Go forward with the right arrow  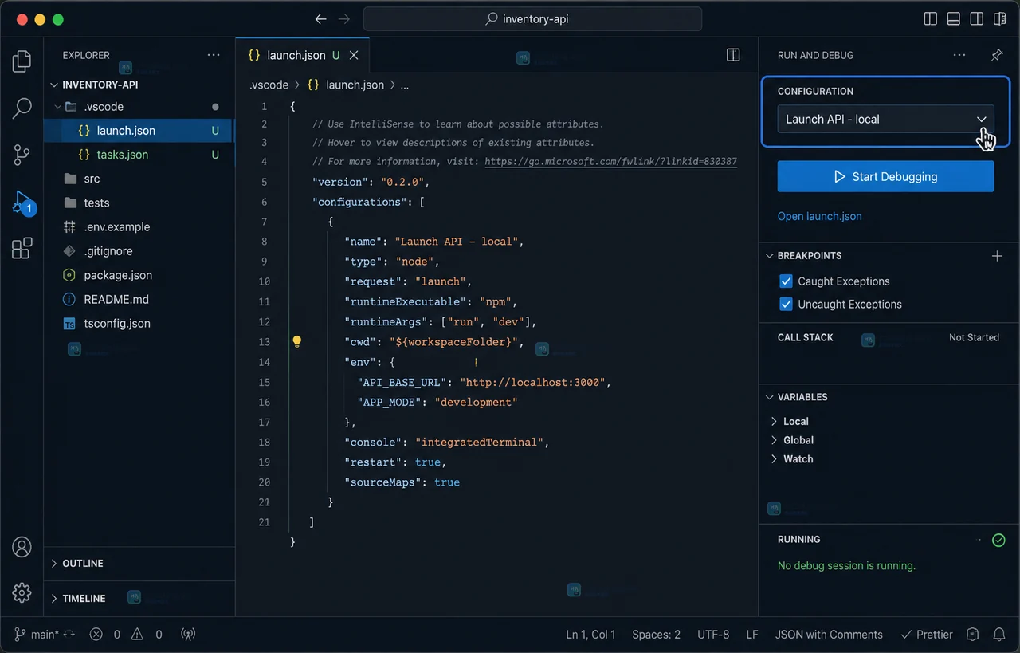coord(344,19)
